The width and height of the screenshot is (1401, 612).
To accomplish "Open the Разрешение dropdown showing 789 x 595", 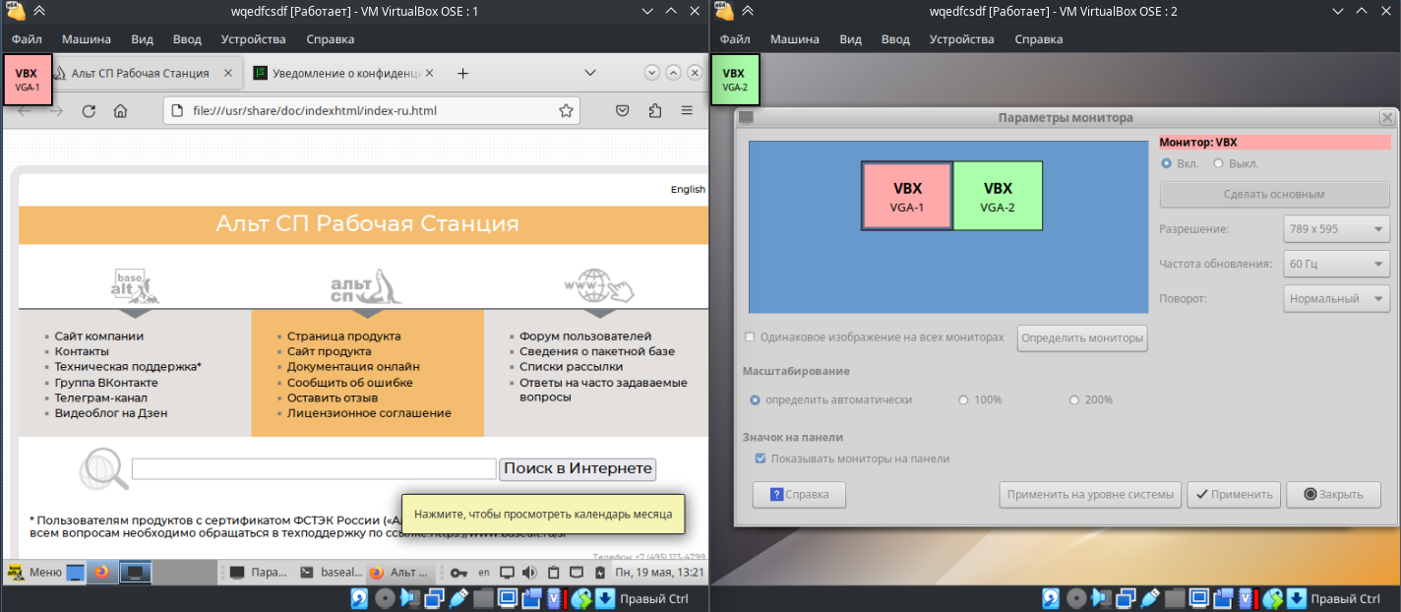I will click(1336, 230).
